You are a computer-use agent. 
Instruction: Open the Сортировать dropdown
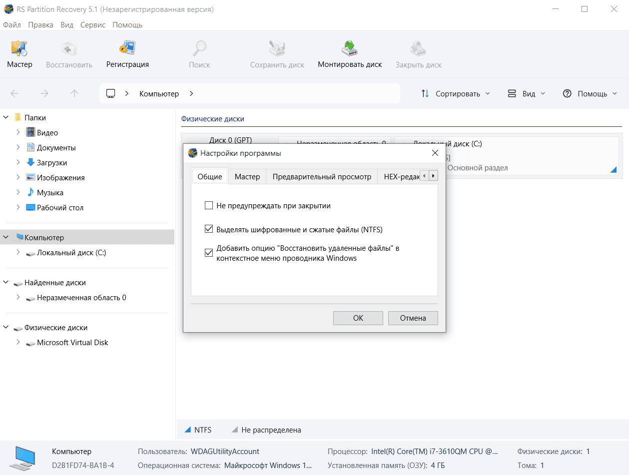[x=456, y=93]
